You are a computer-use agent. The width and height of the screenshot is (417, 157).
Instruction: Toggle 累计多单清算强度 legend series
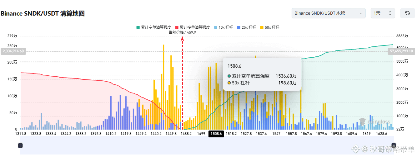pyautogui.click(x=192, y=27)
